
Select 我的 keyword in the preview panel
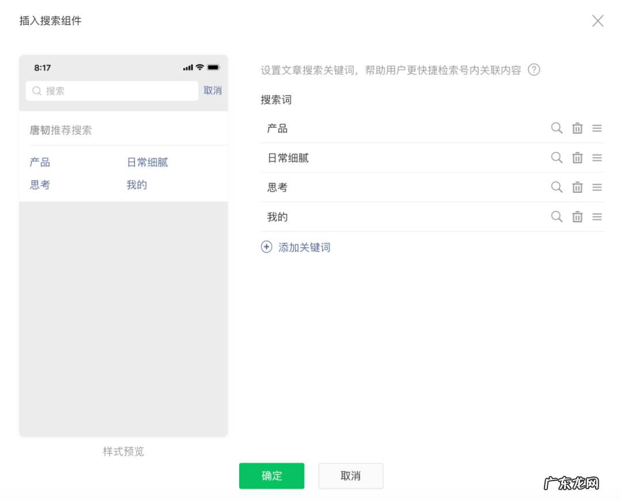tap(136, 185)
